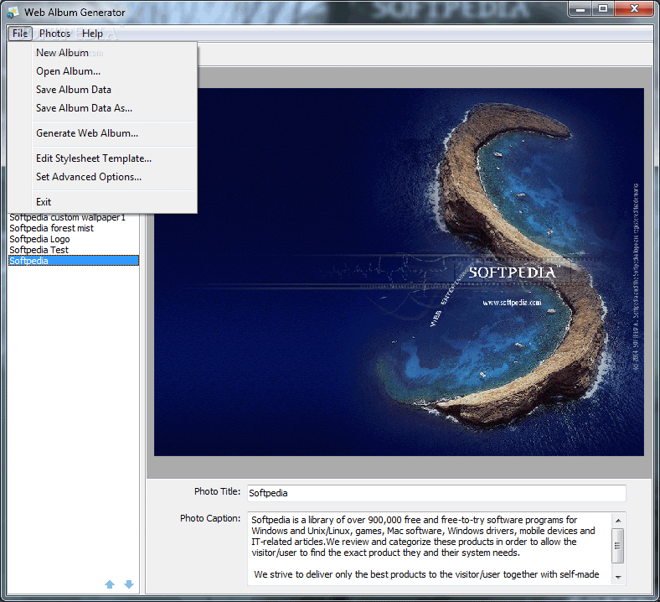Choose New Album from the File menu
The width and height of the screenshot is (660, 602).
point(115,53)
